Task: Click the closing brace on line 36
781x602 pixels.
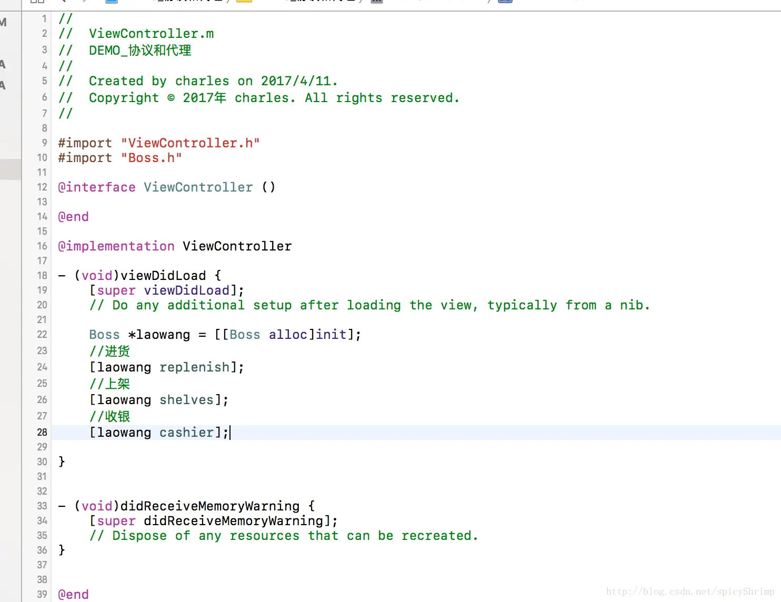Action: [62, 550]
